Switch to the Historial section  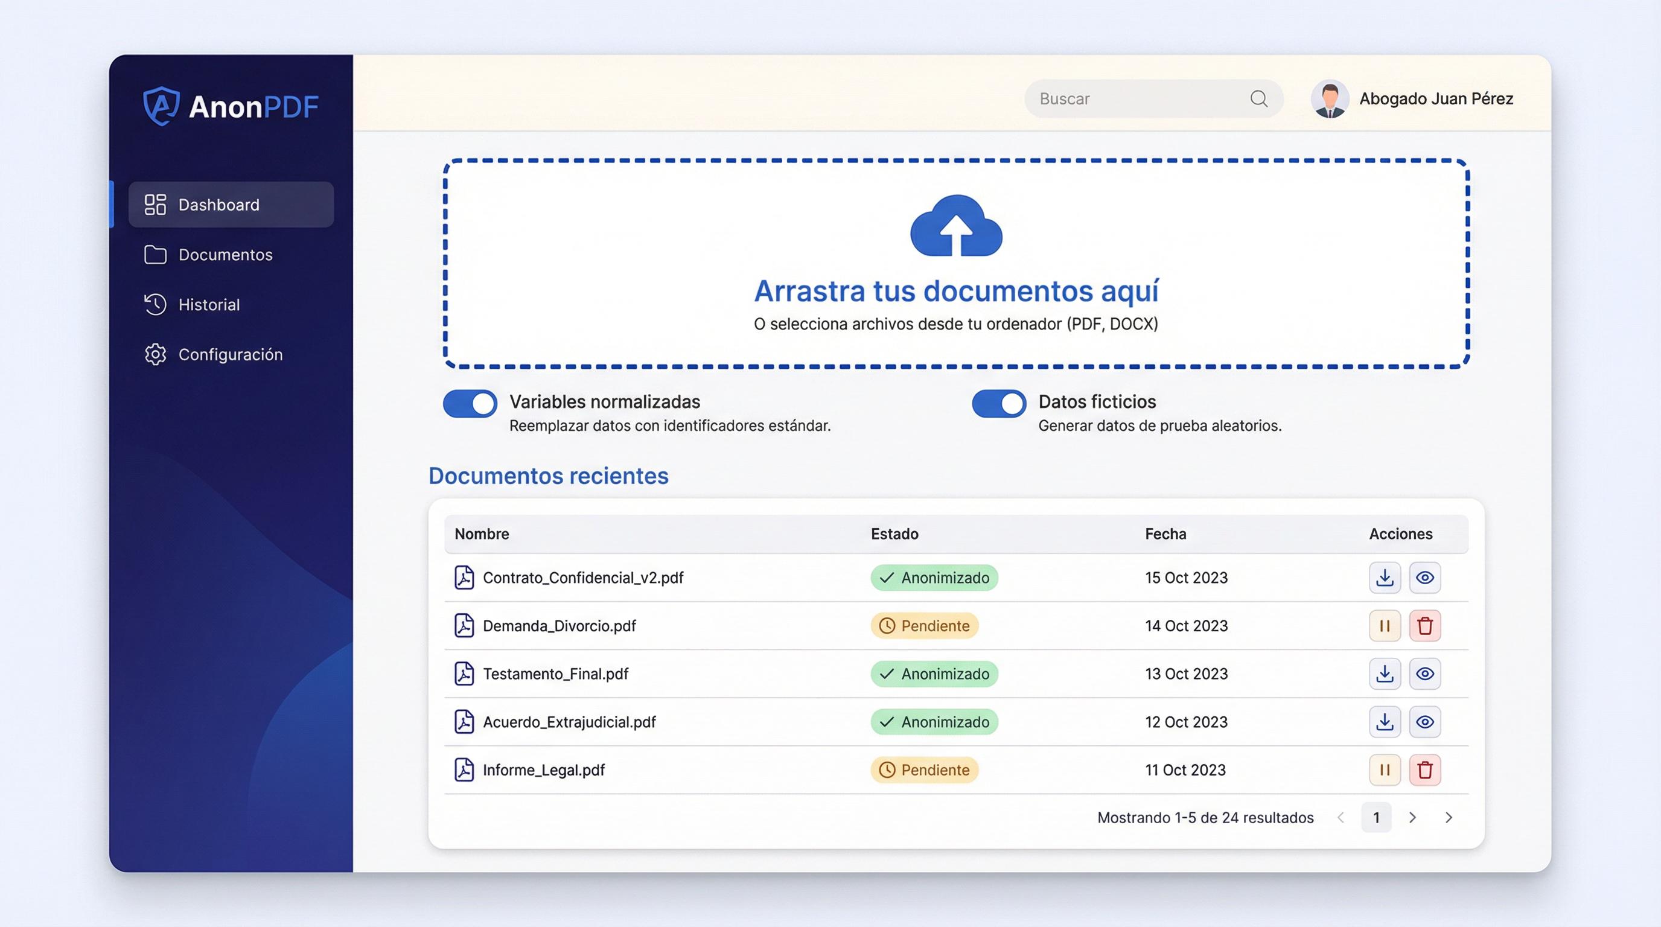208,304
